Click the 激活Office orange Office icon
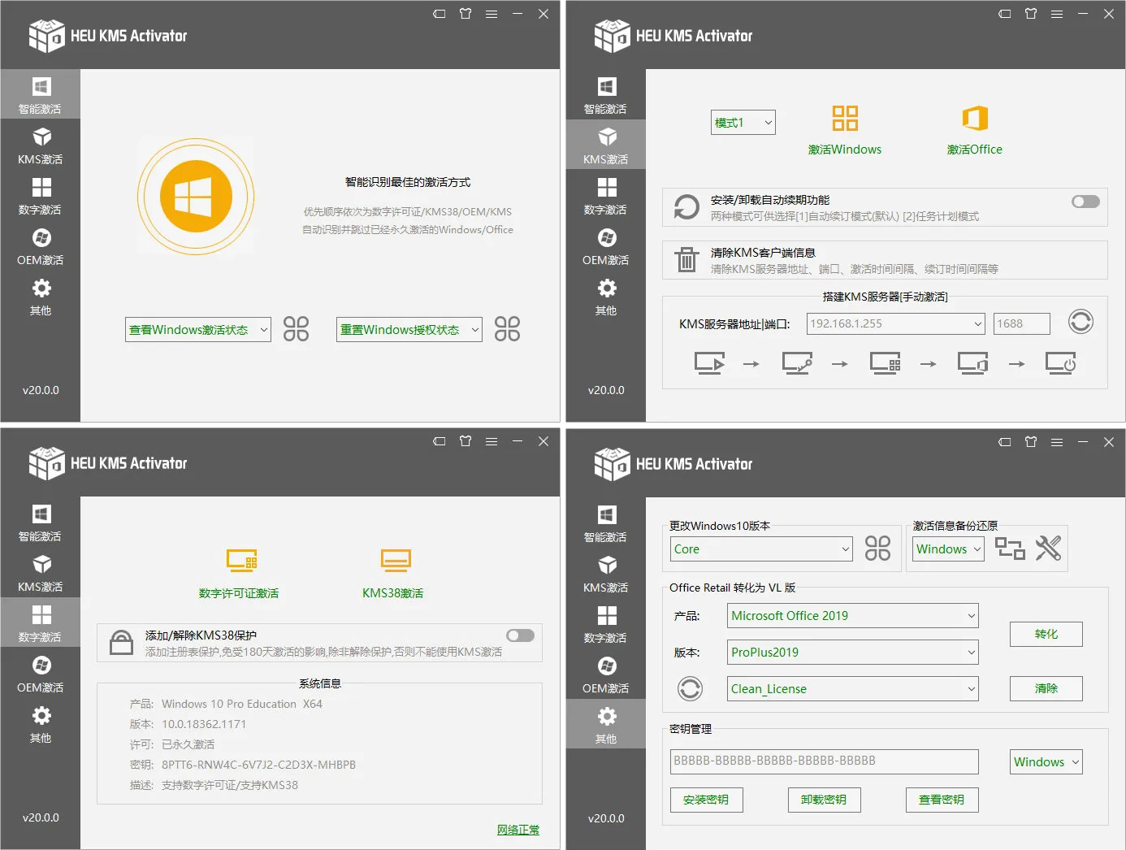Image resolution: width=1126 pixels, height=850 pixels. (x=975, y=119)
